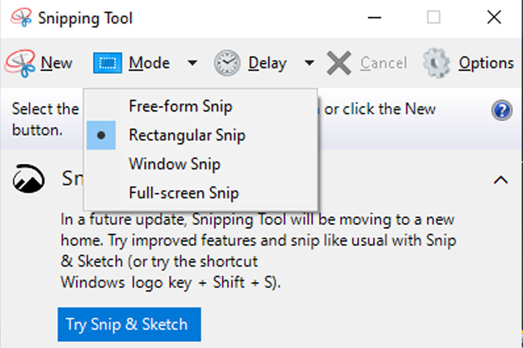This screenshot has width=523, height=348.
Task: Choose Rectangular Snip from Mode menu
Action: pyautogui.click(x=200, y=135)
